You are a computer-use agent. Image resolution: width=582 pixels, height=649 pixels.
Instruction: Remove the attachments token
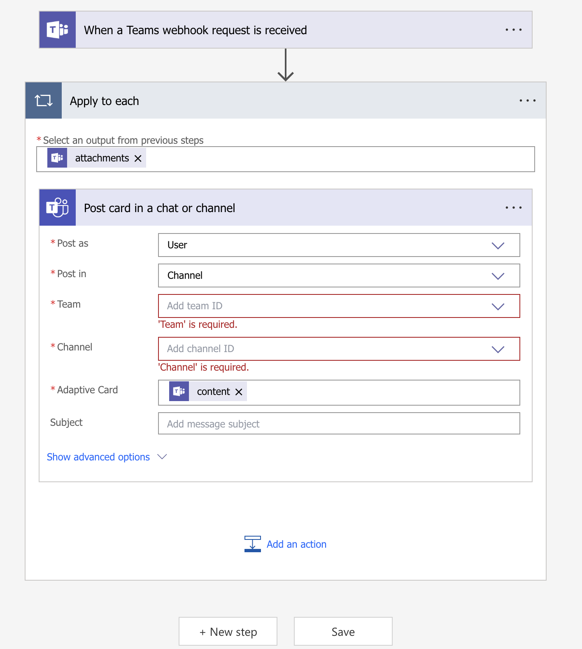click(x=138, y=159)
